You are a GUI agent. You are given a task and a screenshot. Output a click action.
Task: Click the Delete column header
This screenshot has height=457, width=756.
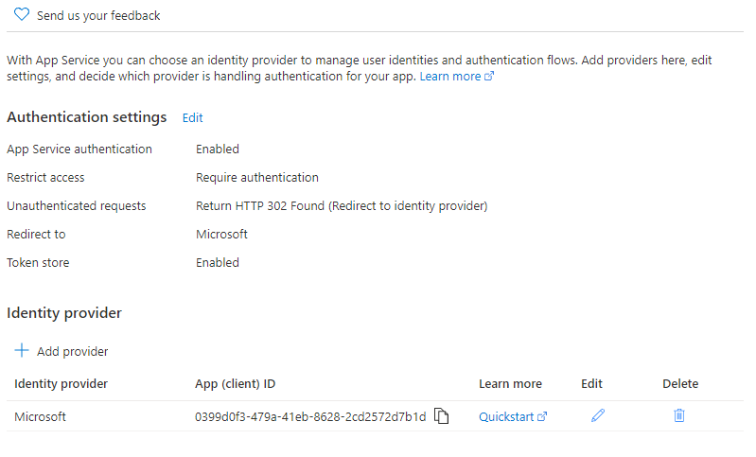pos(680,384)
